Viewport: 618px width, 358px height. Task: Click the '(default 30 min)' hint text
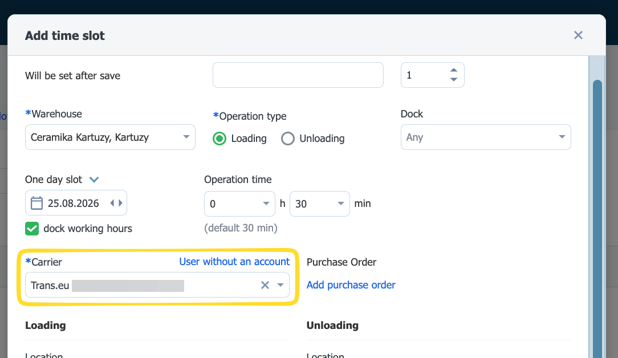241,228
